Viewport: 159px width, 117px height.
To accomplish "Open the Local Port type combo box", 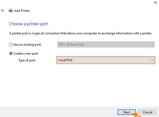I will [105, 60].
